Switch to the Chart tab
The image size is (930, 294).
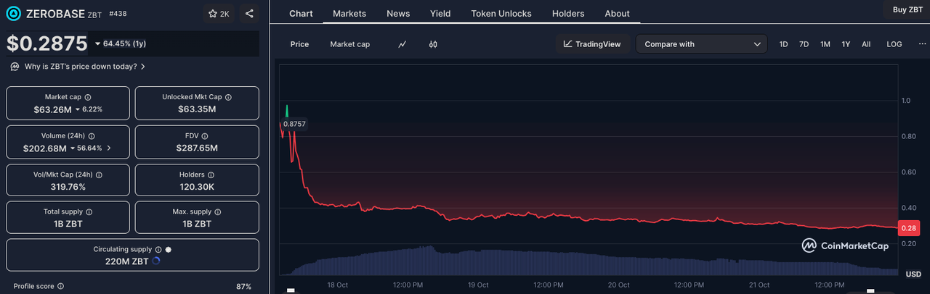point(302,13)
